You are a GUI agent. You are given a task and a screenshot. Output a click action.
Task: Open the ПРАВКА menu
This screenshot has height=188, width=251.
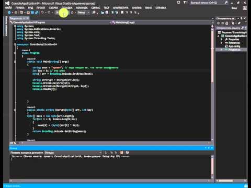(x=20, y=8)
